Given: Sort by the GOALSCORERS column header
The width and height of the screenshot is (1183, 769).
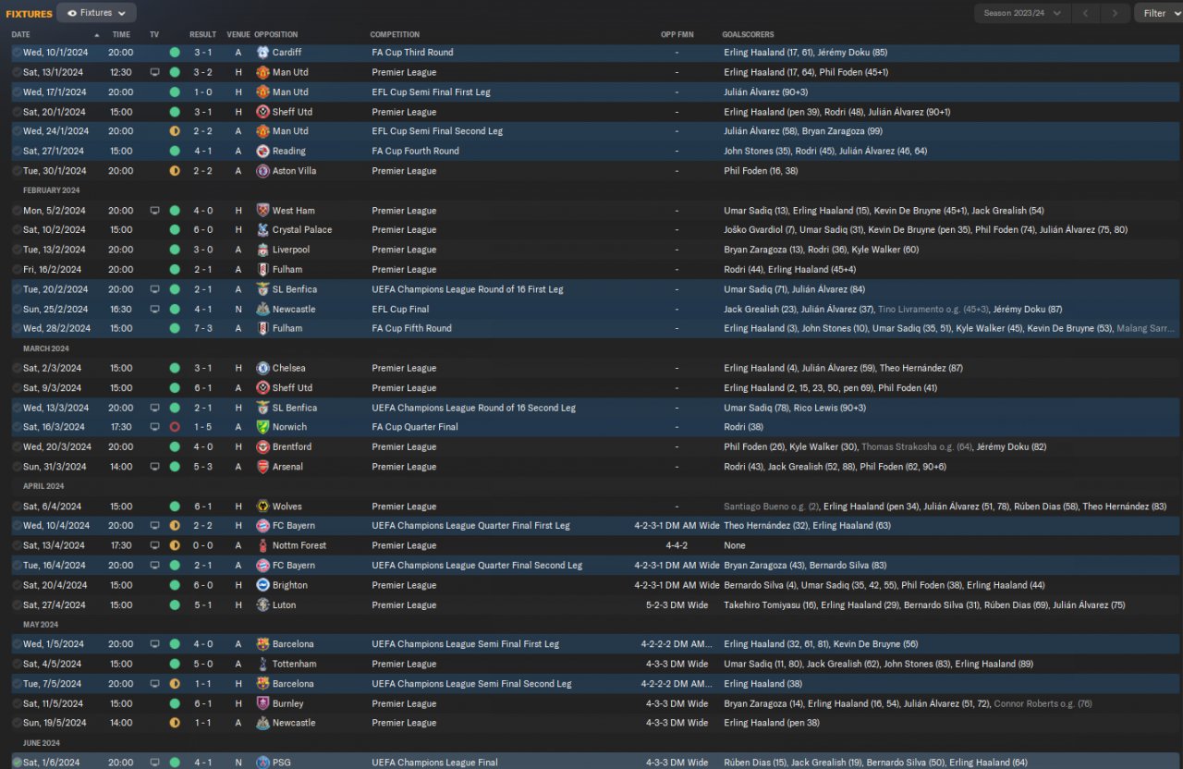Looking at the screenshot, I should click(748, 35).
